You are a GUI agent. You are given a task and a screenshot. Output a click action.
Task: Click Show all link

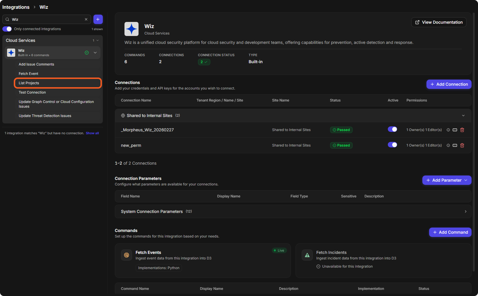(x=92, y=133)
